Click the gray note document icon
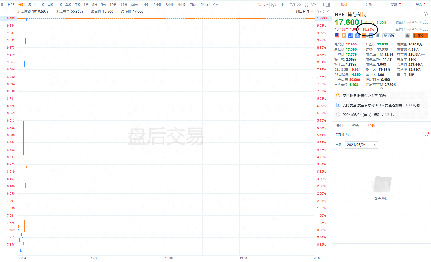431x262 pixels. tap(378, 36)
